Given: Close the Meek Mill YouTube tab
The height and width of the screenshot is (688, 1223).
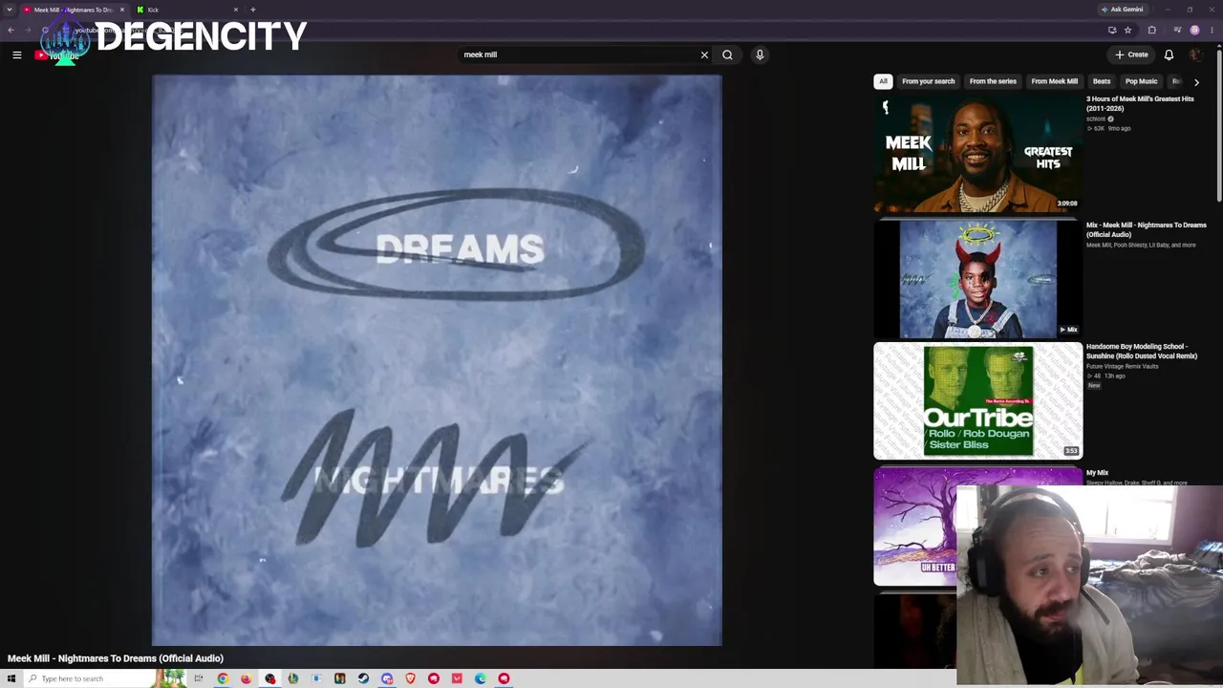Looking at the screenshot, I should pyautogui.click(x=122, y=10).
